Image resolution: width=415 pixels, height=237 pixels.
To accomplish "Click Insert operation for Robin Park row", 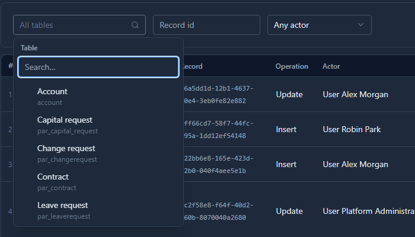I will 286,129.
